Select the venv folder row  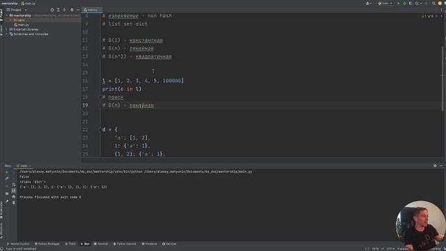(40, 20)
